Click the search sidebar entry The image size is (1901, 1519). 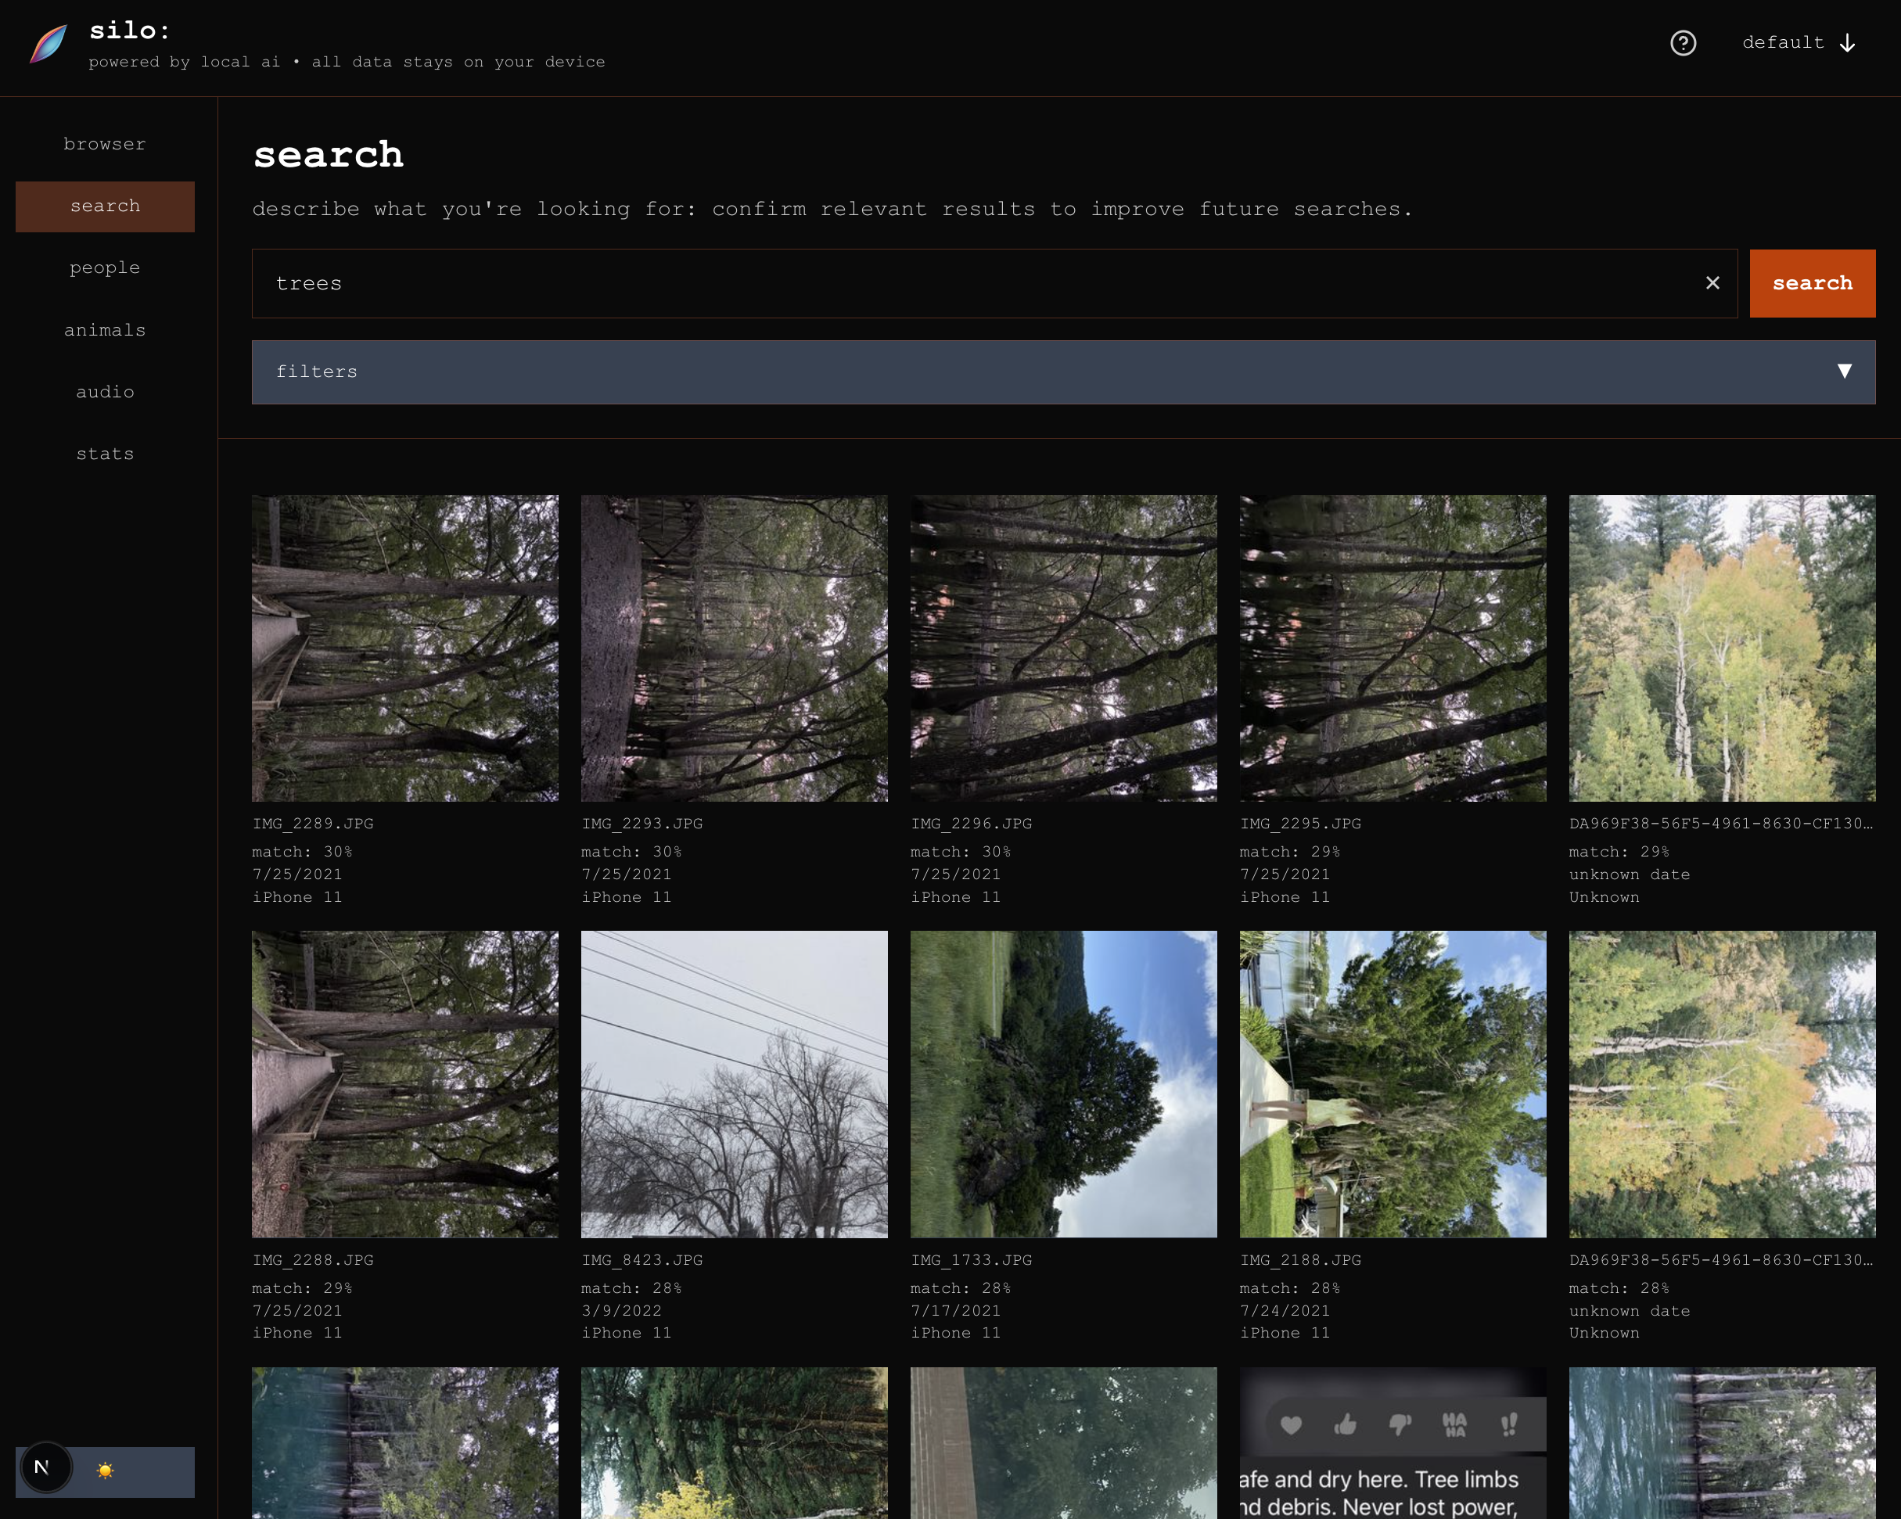coord(104,206)
